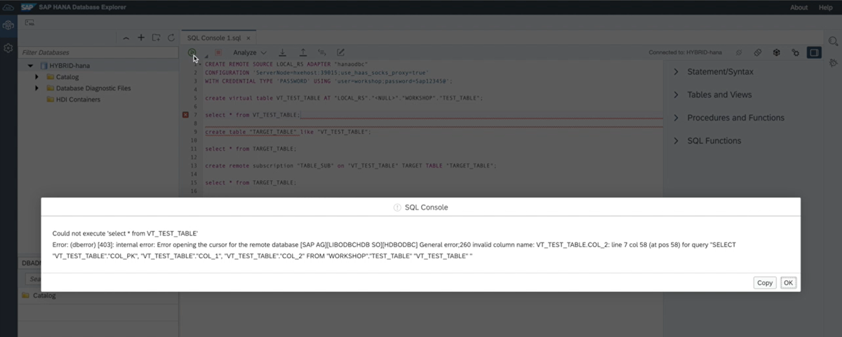Viewport: 842px width, 337px height.
Task: Click the download SQL file icon
Action: click(x=282, y=53)
